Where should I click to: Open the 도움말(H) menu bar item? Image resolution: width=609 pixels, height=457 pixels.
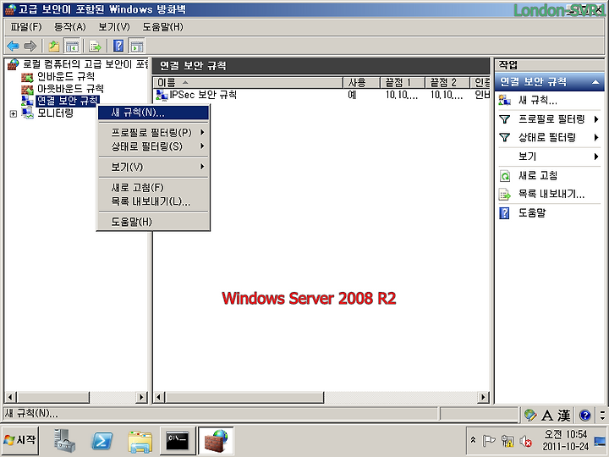click(162, 27)
